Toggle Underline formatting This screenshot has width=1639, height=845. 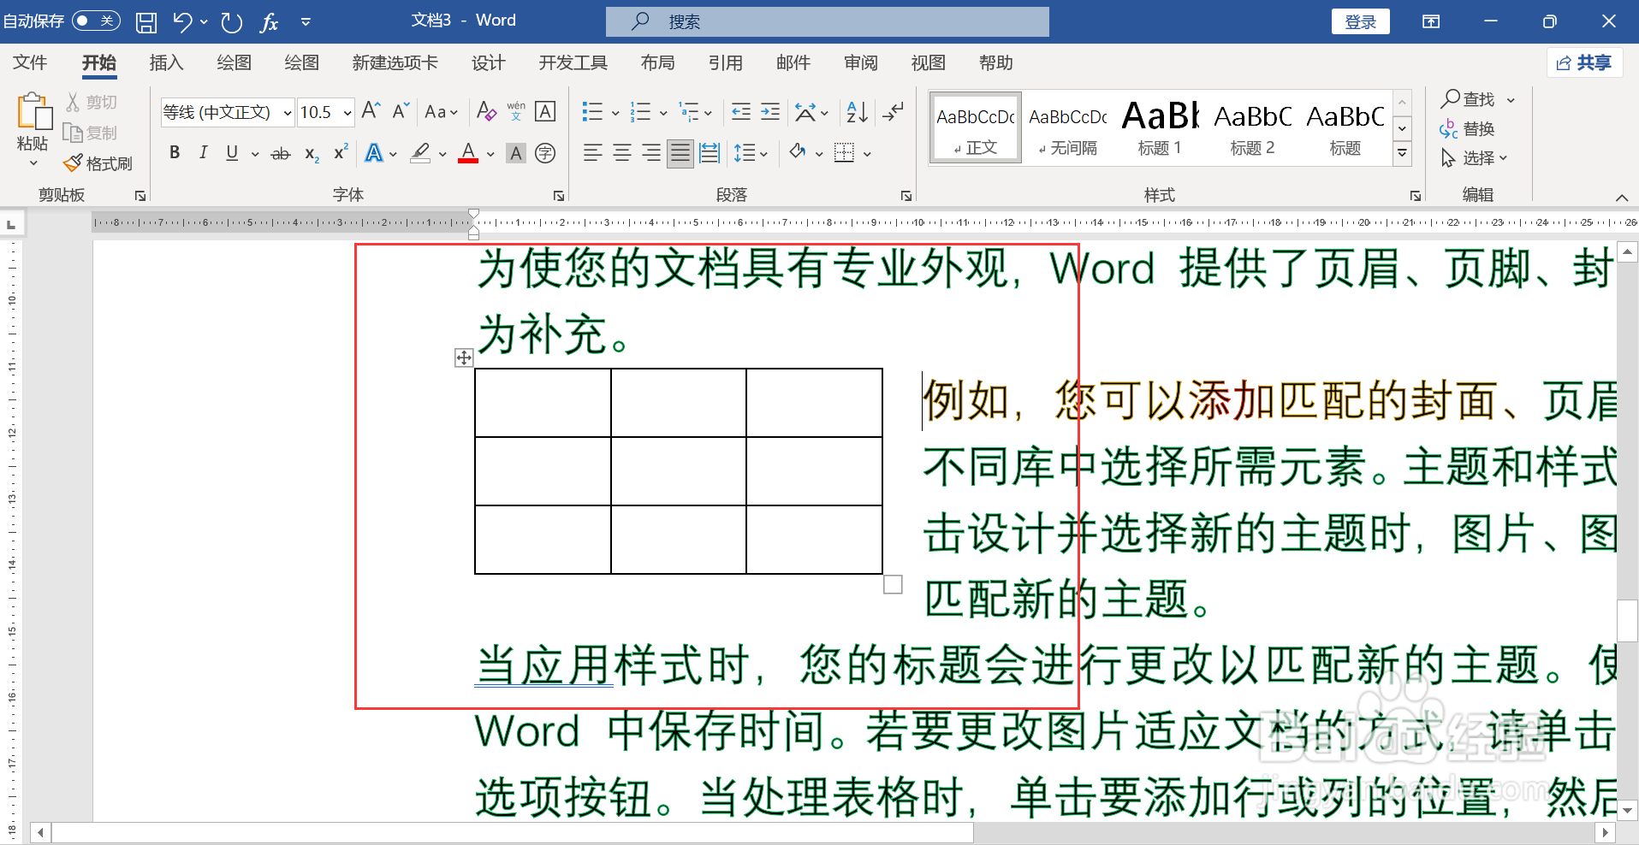[x=232, y=153]
